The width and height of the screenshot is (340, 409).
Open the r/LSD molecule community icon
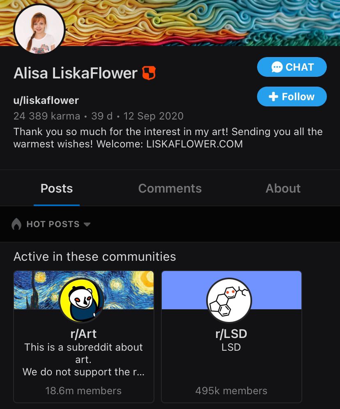point(229,300)
